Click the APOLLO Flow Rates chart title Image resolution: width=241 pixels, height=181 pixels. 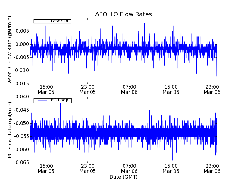[123, 14]
